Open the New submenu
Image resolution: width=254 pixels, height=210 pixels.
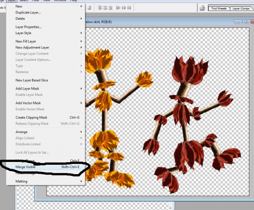pyautogui.click(x=46, y=6)
